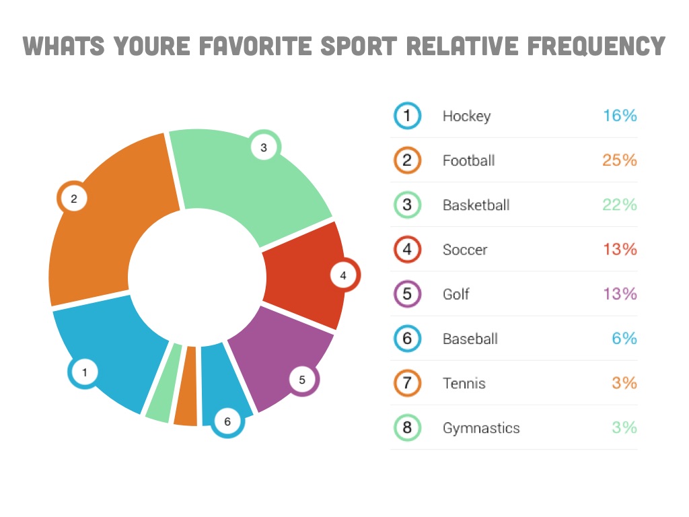Click the chart title heading text
This screenshot has height=517, width=689.
coord(344,46)
